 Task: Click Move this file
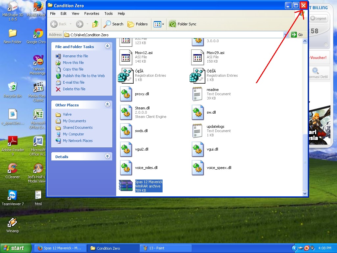pos(73,63)
